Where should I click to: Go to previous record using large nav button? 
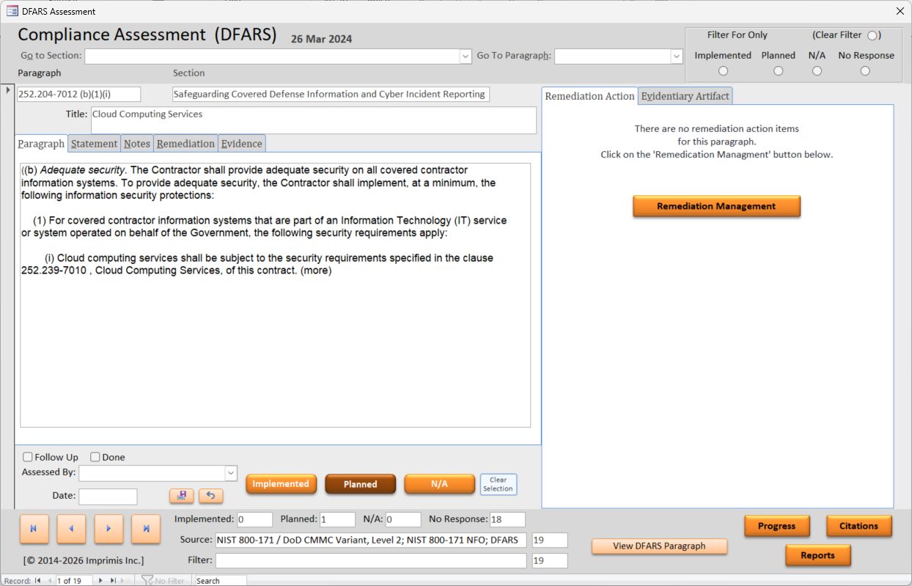71,529
